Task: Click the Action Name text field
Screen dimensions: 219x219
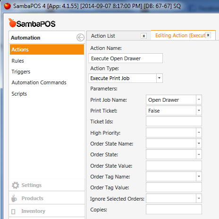Action: pyautogui.click(x=126, y=58)
